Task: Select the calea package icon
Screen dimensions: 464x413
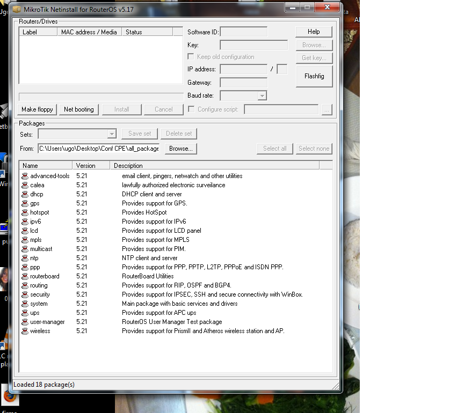Action: (25, 185)
